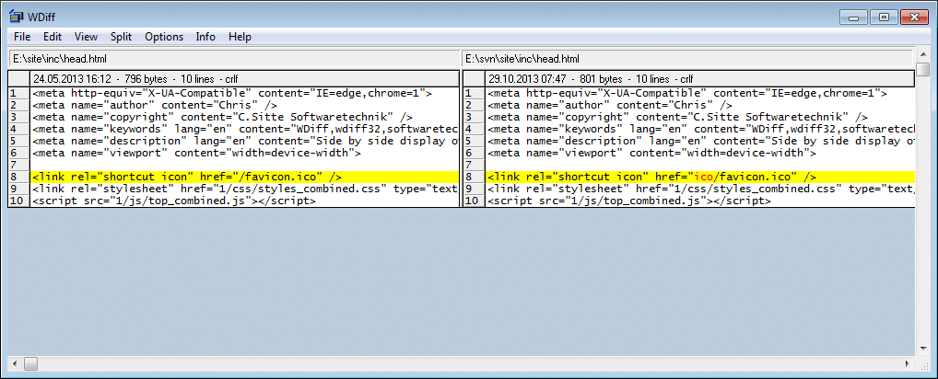This screenshot has height=379, width=938.
Task: Open the Options menu
Action: (164, 37)
